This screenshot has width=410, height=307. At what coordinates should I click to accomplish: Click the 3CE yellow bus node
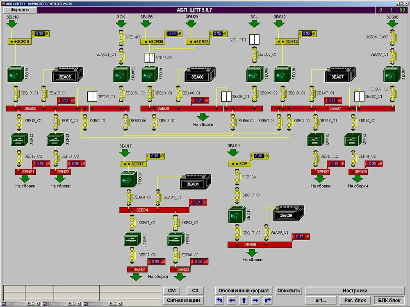pyautogui.click(x=240, y=164)
